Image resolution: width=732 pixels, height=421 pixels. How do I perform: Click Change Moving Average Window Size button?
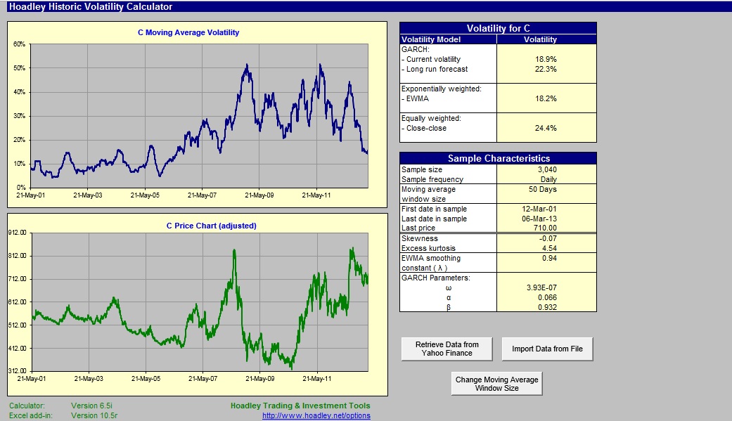pos(496,384)
